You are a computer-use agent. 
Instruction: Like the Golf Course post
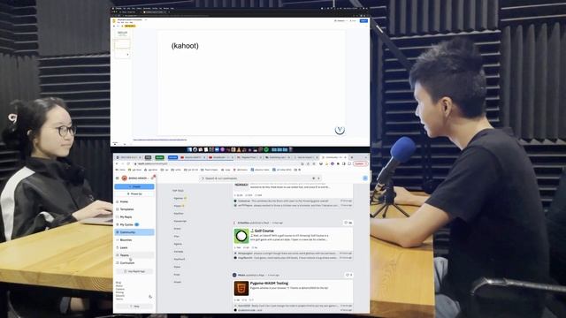[x=348, y=223]
